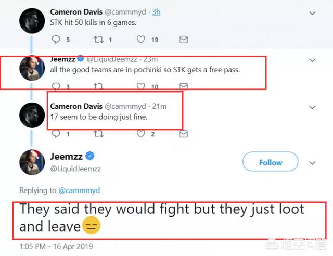Reply to Cameron Davis's STK 50 kills tweet
This screenshot has width=333, height=256.
(x=57, y=40)
